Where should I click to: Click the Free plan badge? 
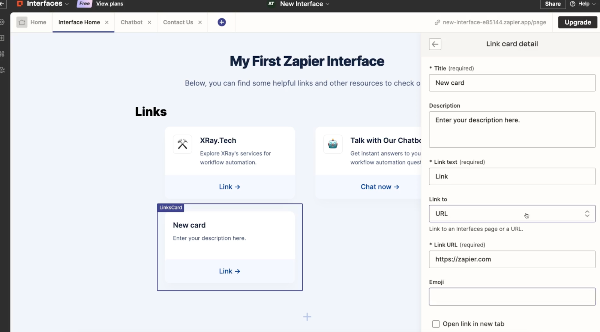[x=84, y=4]
